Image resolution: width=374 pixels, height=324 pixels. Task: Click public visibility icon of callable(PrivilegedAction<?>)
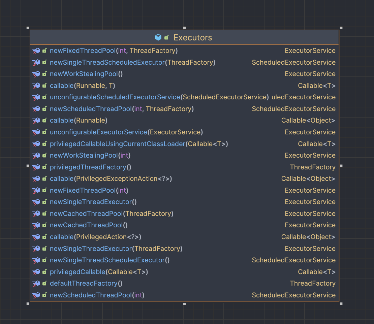(x=44, y=237)
